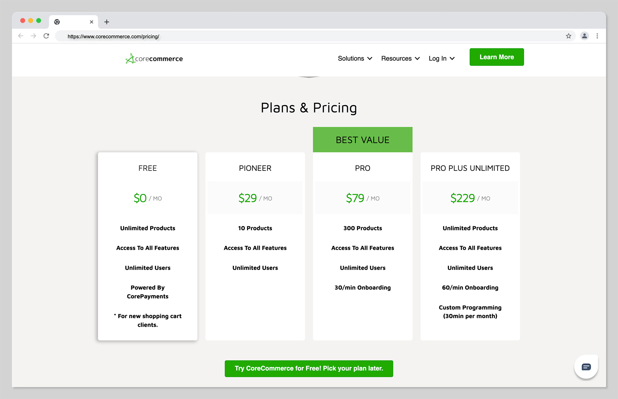Select the BEST VALUE banner above Pro

pyautogui.click(x=362, y=139)
